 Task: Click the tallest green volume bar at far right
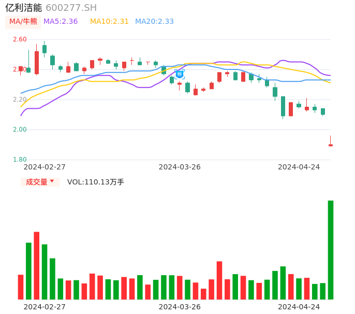click(331, 250)
